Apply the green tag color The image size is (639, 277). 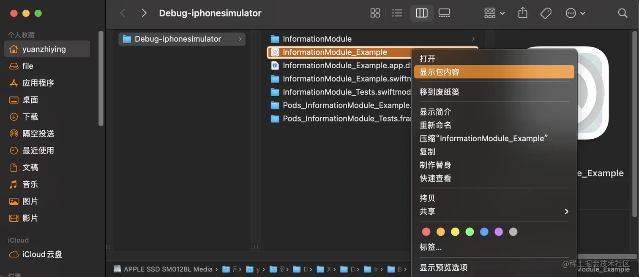coord(470,231)
